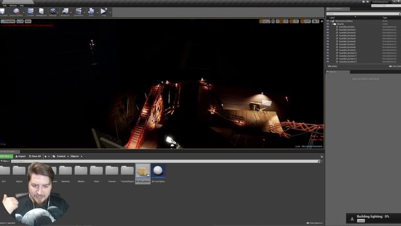
Task: Open scale snap value dropdown
Action: [308, 21]
